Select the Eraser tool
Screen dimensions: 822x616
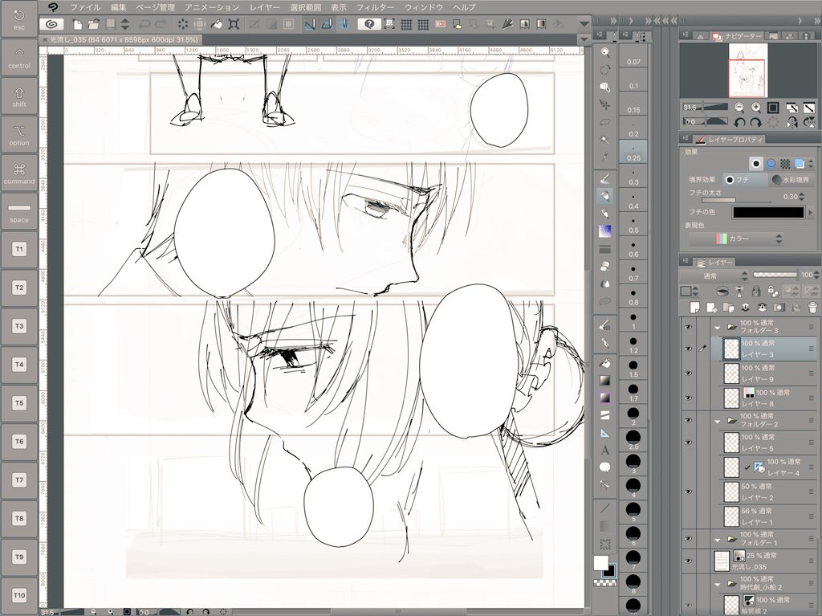(x=605, y=266)
